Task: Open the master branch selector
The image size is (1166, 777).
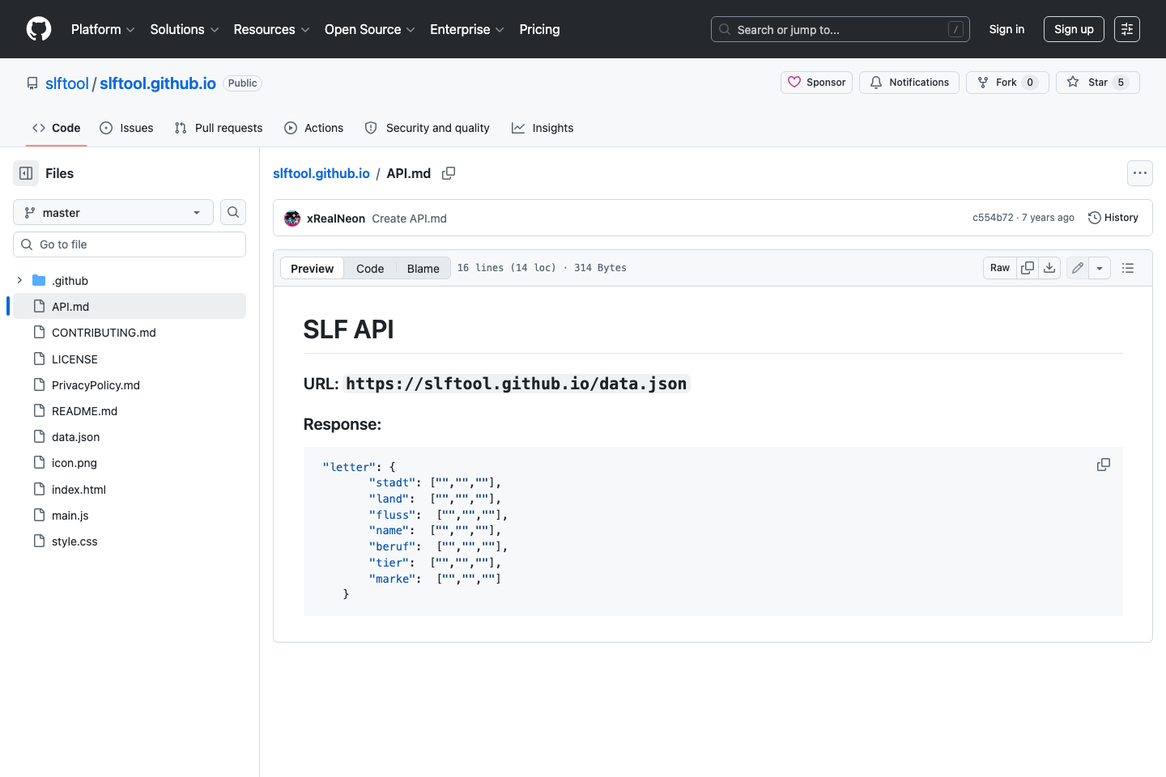Action: [x=113, y=212]
